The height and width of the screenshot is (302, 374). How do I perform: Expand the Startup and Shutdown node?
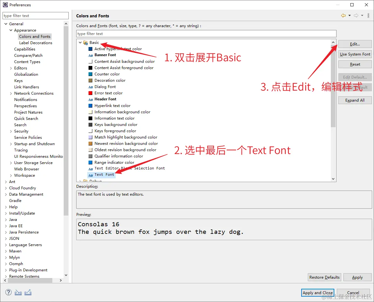click(x=11, y=144)
